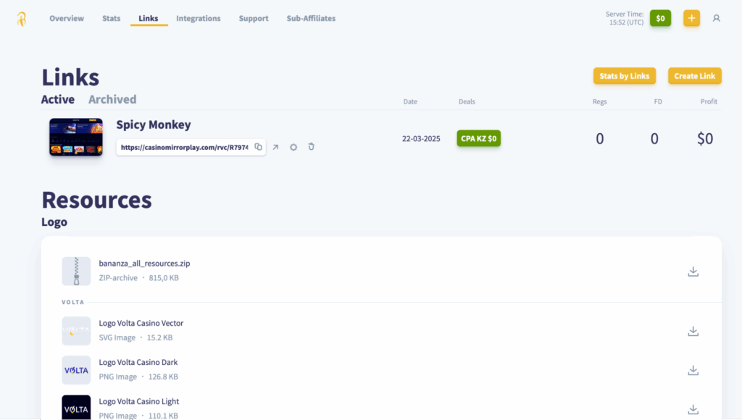This screenshot has height=420, width=742.
Task: Click the banana logo in the header
Action: [x=21, y=19]
